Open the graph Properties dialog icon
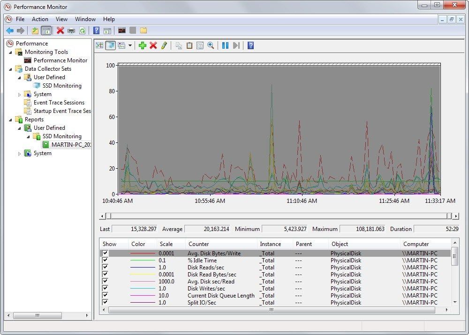The image size is (469, 335). (x=200, y=45)
